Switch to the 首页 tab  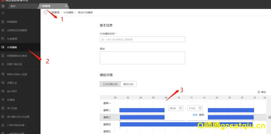pos(13,6)
